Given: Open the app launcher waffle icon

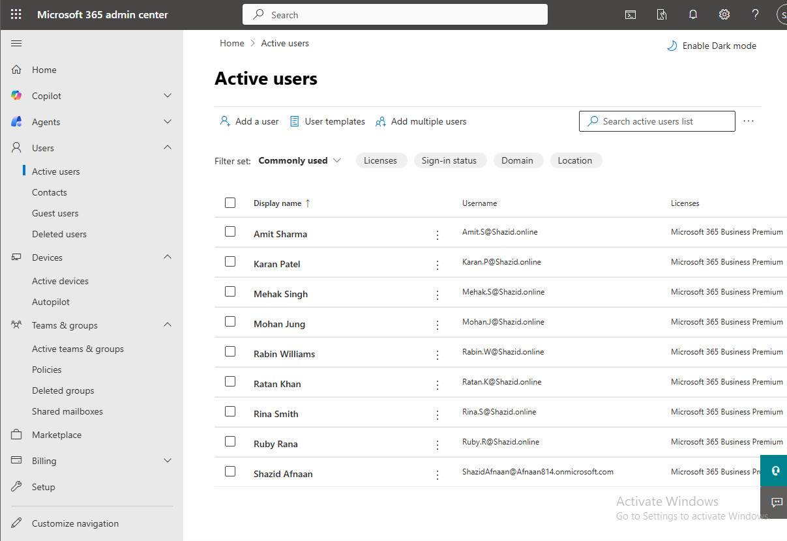Looking at the screenshot, I should (x=16, y=14).
